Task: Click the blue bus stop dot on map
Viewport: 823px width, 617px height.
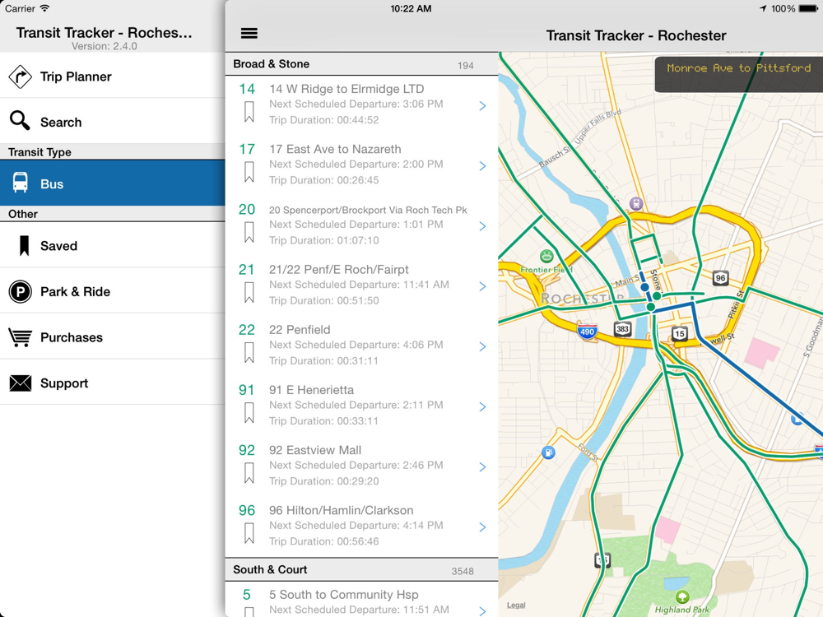Action: (x=644, y=287)
